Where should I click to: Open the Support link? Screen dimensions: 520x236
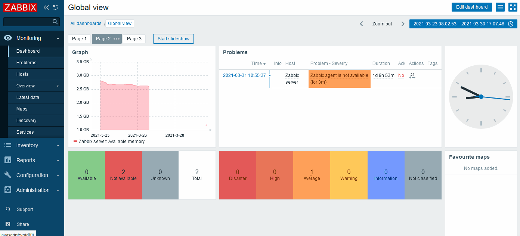tap(25, 209)
